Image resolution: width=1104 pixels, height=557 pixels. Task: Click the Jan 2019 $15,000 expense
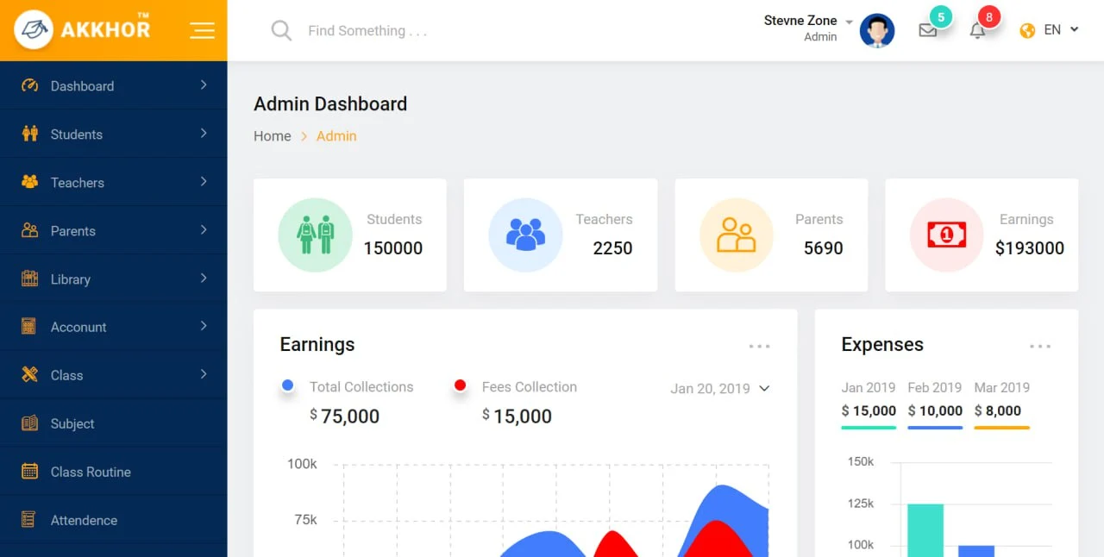pos(869,411)
